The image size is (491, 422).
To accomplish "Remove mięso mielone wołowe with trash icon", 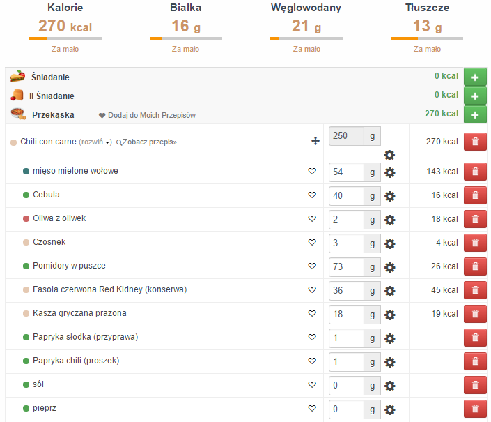I will pyautogui.click(x=475, y=172).
